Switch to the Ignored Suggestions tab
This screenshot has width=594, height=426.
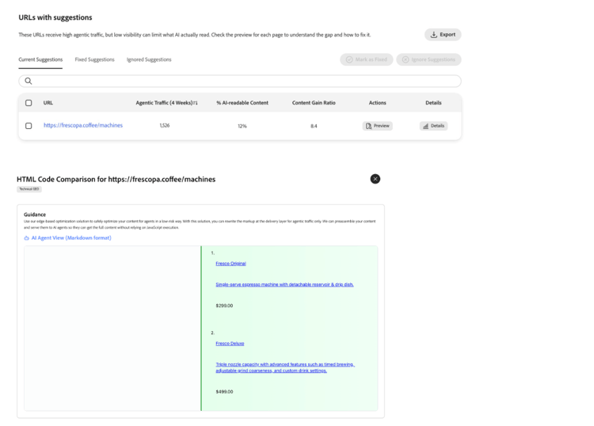point(149,59)
